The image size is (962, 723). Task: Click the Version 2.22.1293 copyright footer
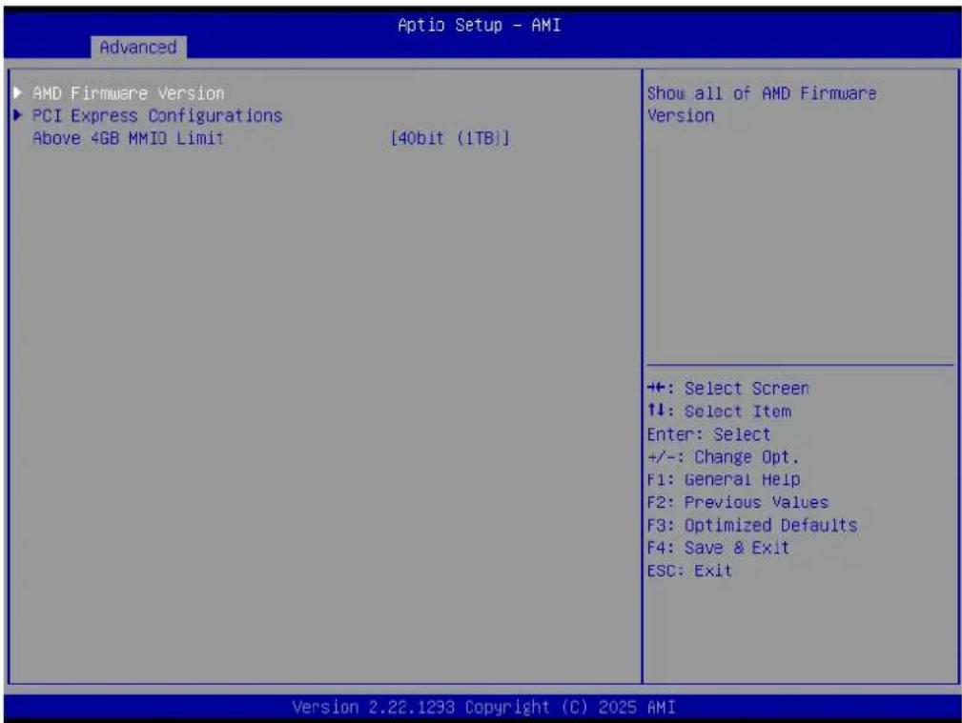coord(483,708)
